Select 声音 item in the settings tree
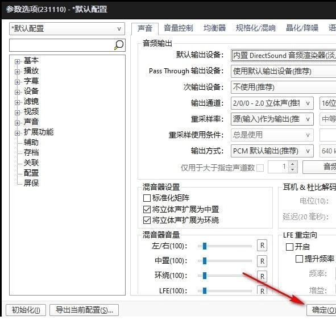The image size is (336, 320). click(x=31, y=122)
